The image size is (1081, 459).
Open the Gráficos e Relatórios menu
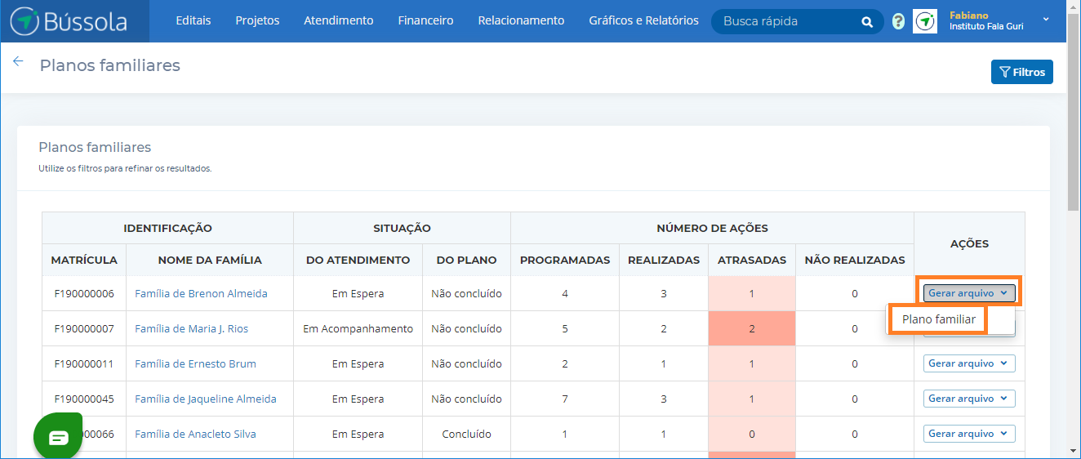point(644,20)
